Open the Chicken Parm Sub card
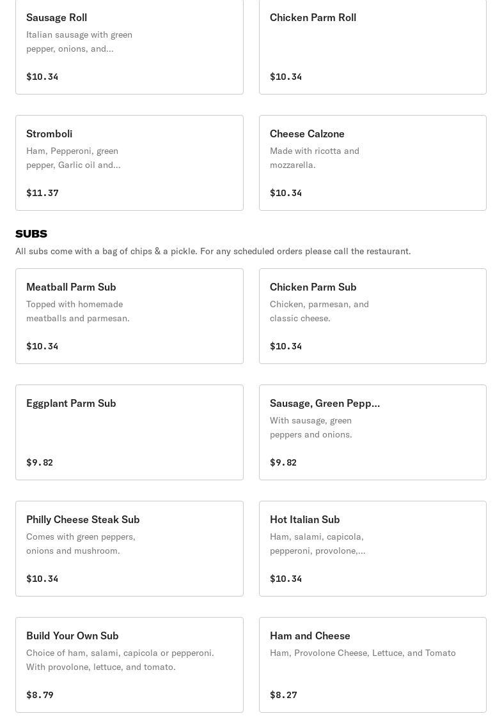 [373, 316]
